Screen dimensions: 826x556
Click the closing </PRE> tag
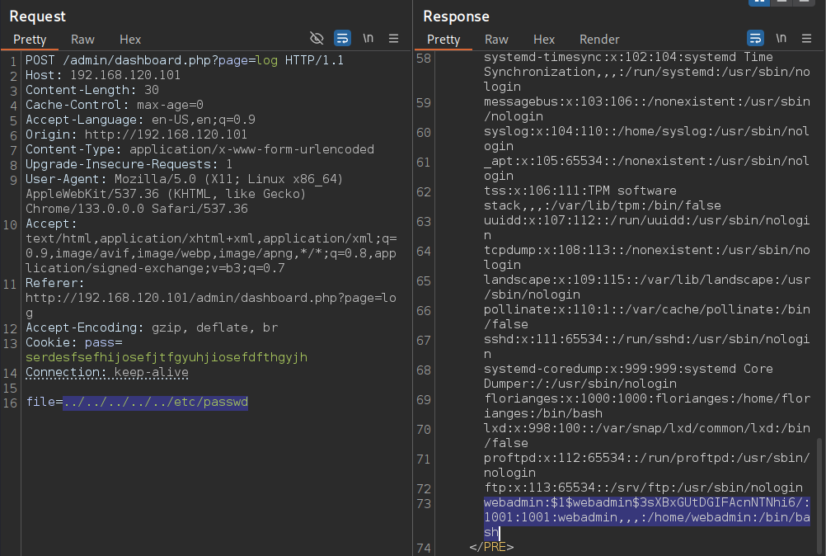click(x=491, y=547)
